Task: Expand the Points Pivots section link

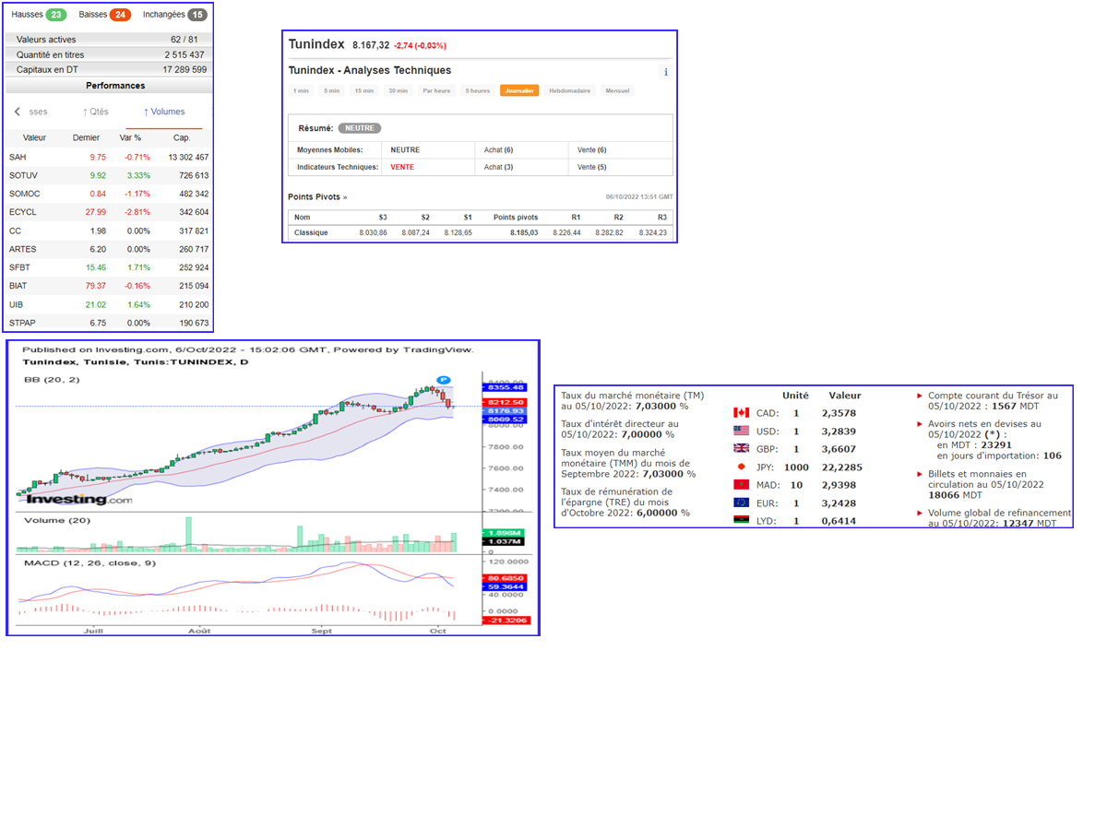Action: 317,196
